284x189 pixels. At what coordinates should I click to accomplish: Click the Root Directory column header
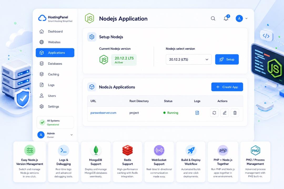(139, 101)
